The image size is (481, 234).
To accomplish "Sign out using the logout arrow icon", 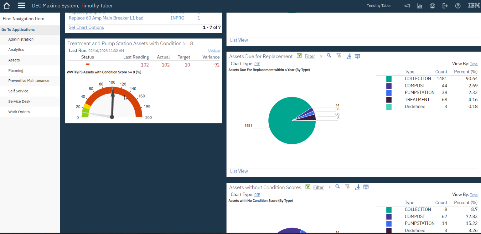I will 445,6.
